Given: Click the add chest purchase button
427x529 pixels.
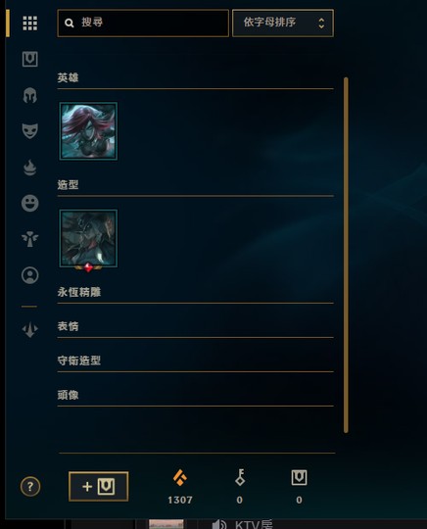Looking at the screenshot, I should click(x=99, y=486).
